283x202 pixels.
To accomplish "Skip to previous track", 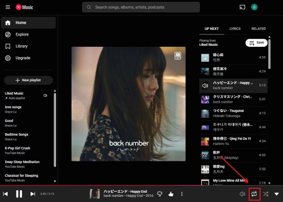I will 6,194.
